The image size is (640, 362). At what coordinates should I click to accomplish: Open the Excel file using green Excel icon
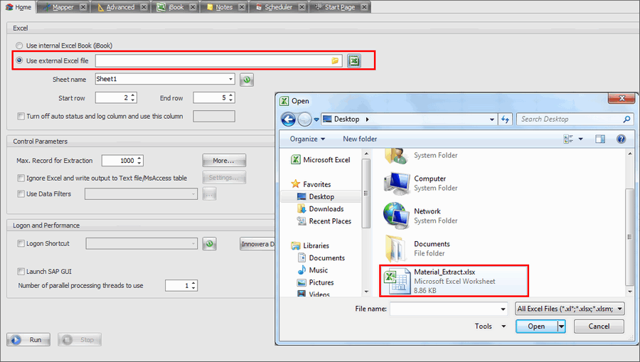click(354, 61)
